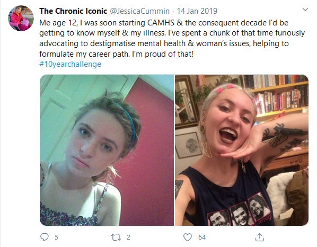The height and width of the screenshot is (247, 317).
Task: Click the retweet count 2
Action: pos(128,237)
